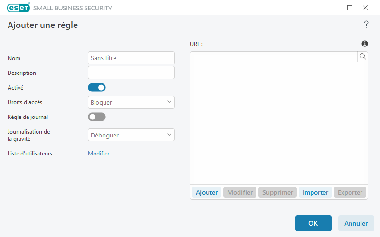This screenshot has height=237, width=380.
Task: Open the Droits d'accès dropdown
Action: [x=131, y=102]
